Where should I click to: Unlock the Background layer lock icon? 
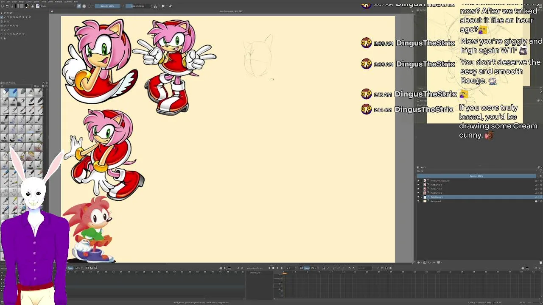(536, 201)
